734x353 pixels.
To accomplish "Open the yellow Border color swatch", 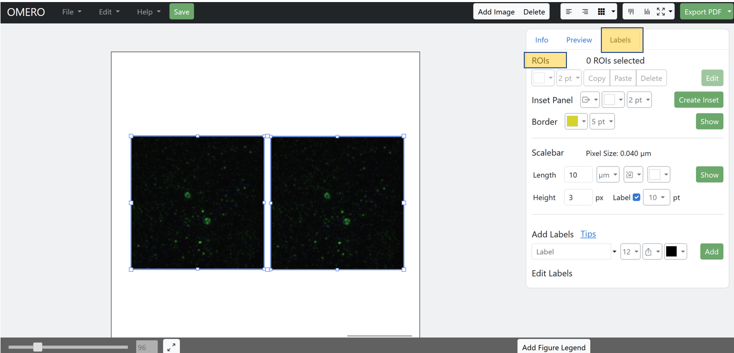I will coord(576,121).
